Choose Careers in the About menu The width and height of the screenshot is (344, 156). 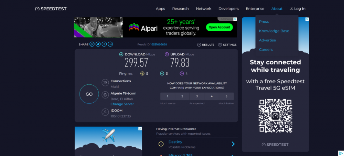click(266, 50)
